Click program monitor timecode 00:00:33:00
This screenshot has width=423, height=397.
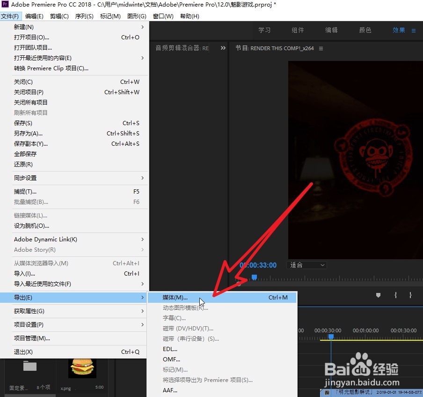[x=258, y=265]
